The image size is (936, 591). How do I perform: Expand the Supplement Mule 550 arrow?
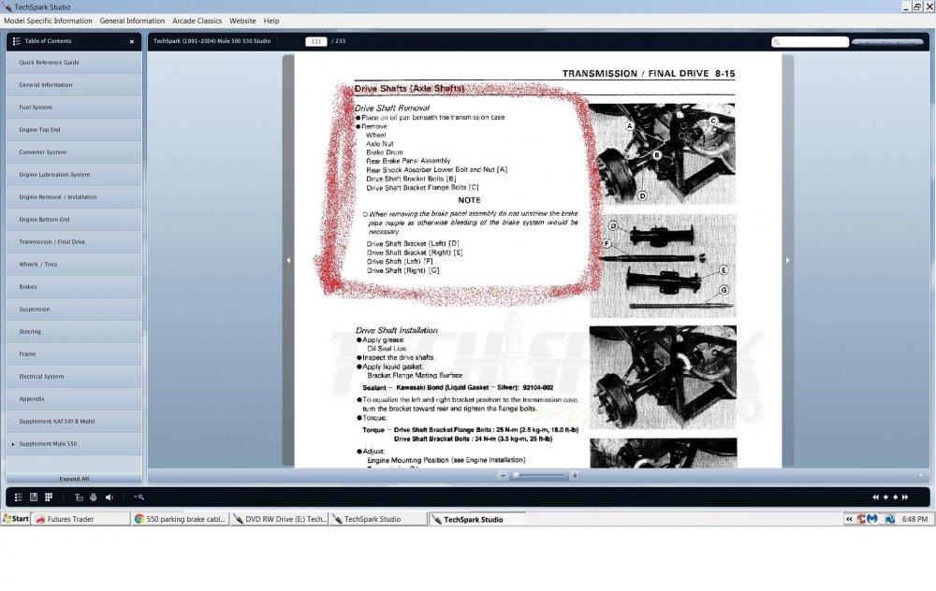tap(12, 444)
